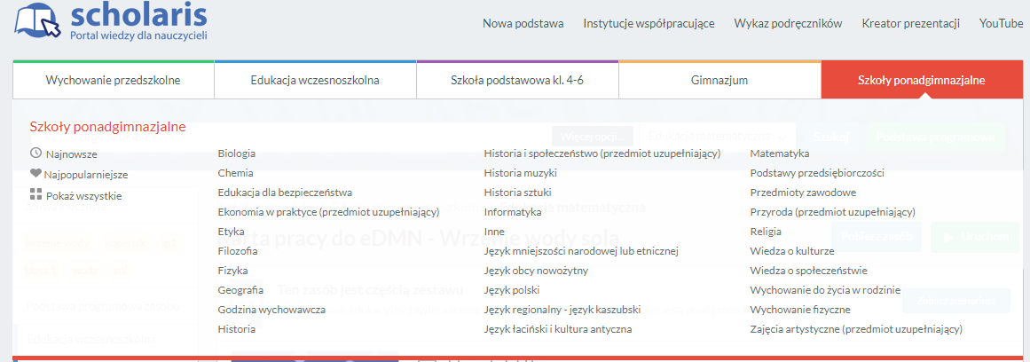Open the Gimnazjum tab
The width and height of the screenshot is (1030, 362).
point(719,81)
